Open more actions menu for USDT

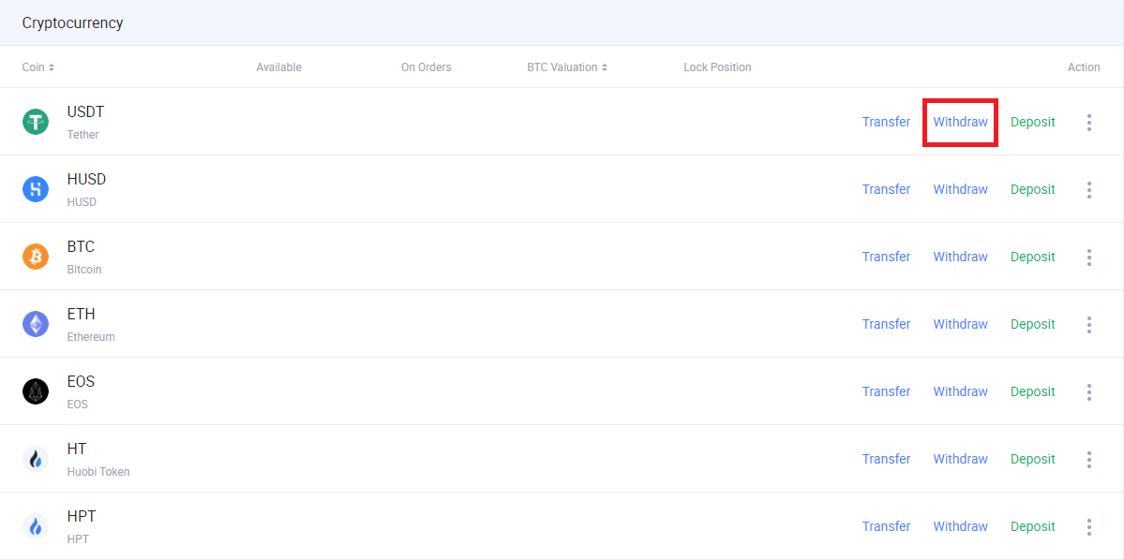point(1089,123)
